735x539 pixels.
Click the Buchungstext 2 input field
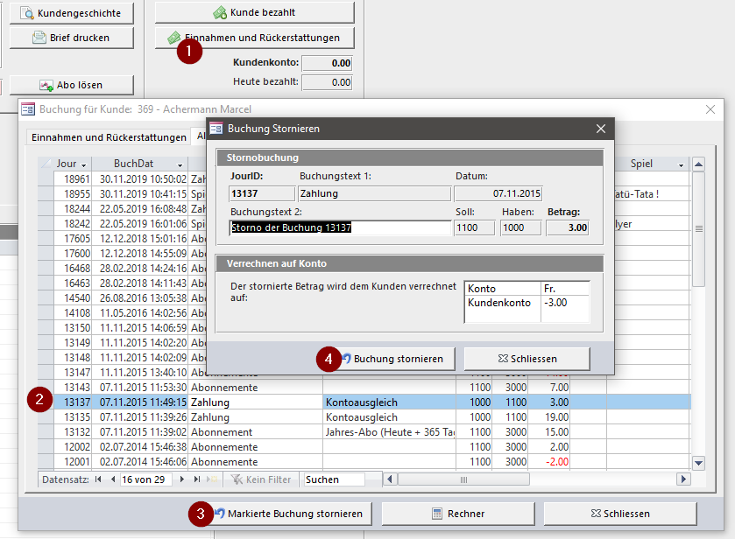tap(340, 228)
